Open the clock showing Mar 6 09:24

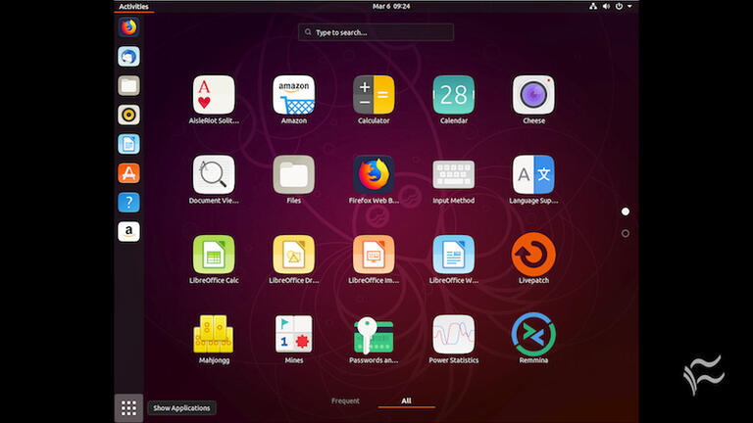click(x=391, y=6)
